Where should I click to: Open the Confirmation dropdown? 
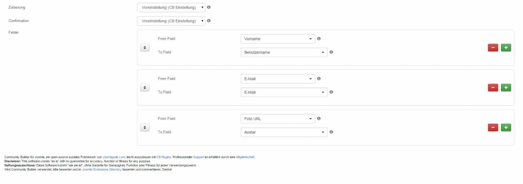click(x=171, y=21)
